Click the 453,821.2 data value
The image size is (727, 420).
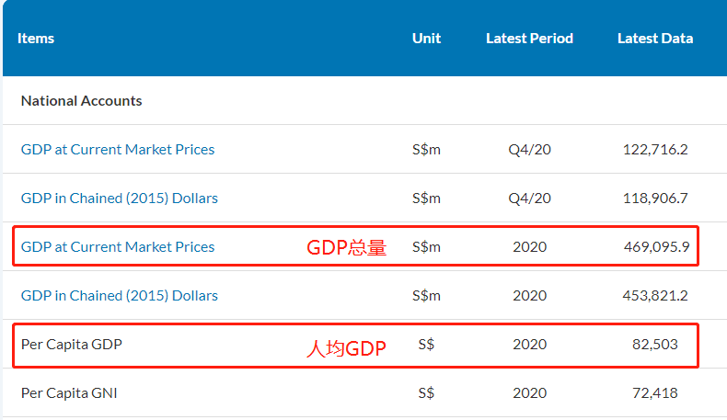[655, 295]
